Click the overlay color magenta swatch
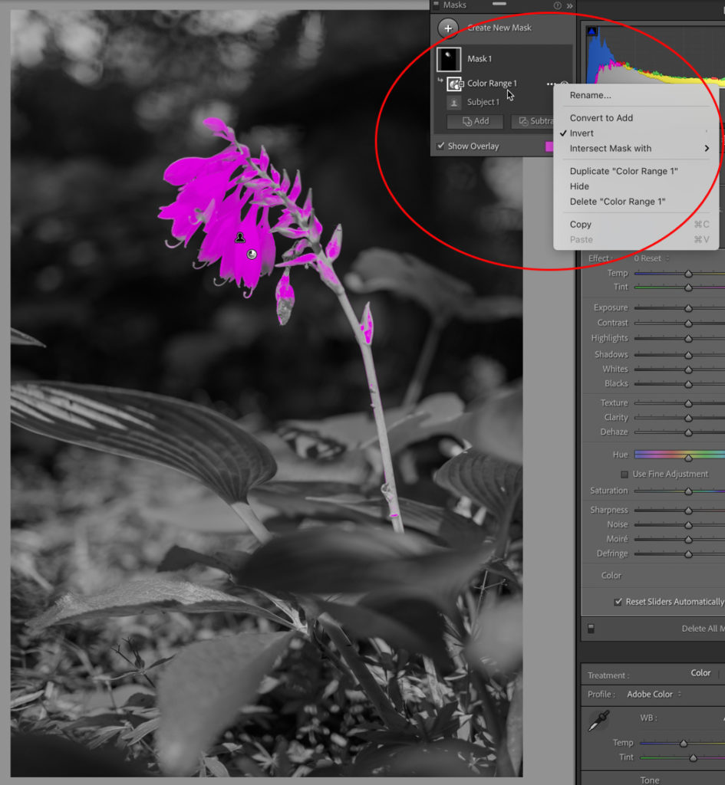This screenshot has width=725, height=785. 549,146
